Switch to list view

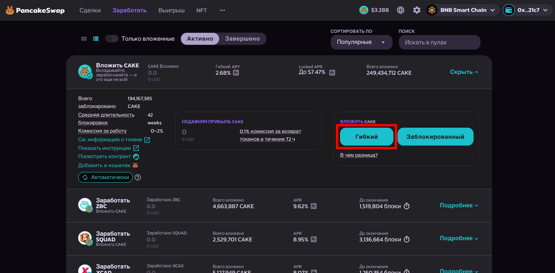[x=96, y=39]
